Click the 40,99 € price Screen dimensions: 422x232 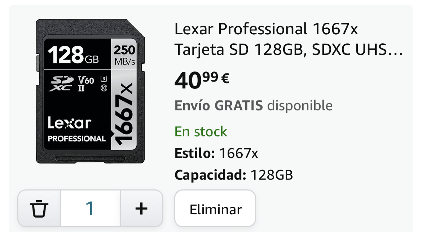202,80
